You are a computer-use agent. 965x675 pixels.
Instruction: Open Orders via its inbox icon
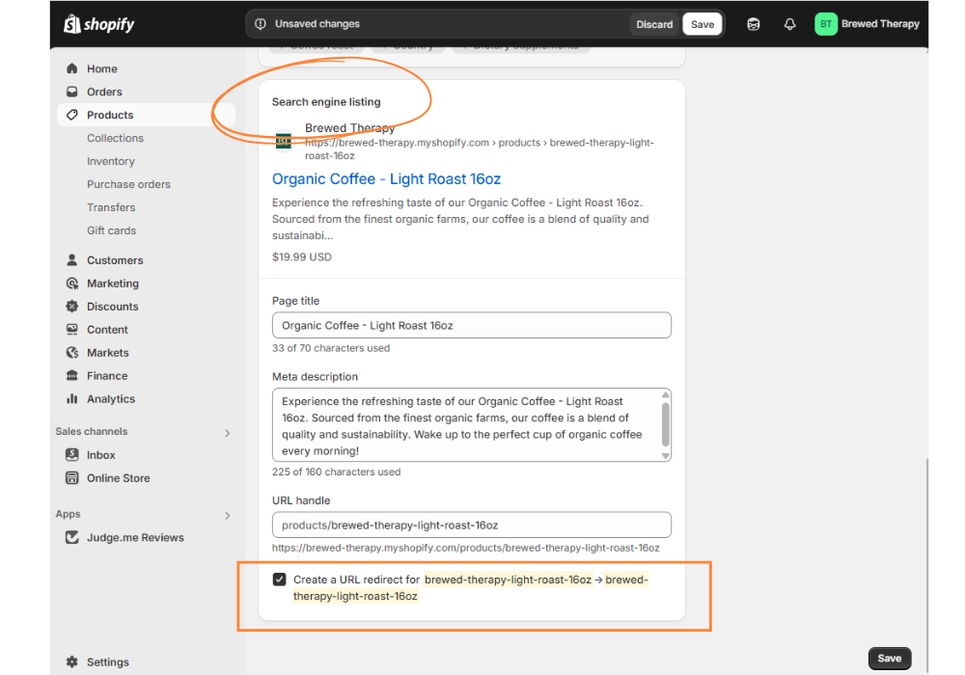coord(72,92)
